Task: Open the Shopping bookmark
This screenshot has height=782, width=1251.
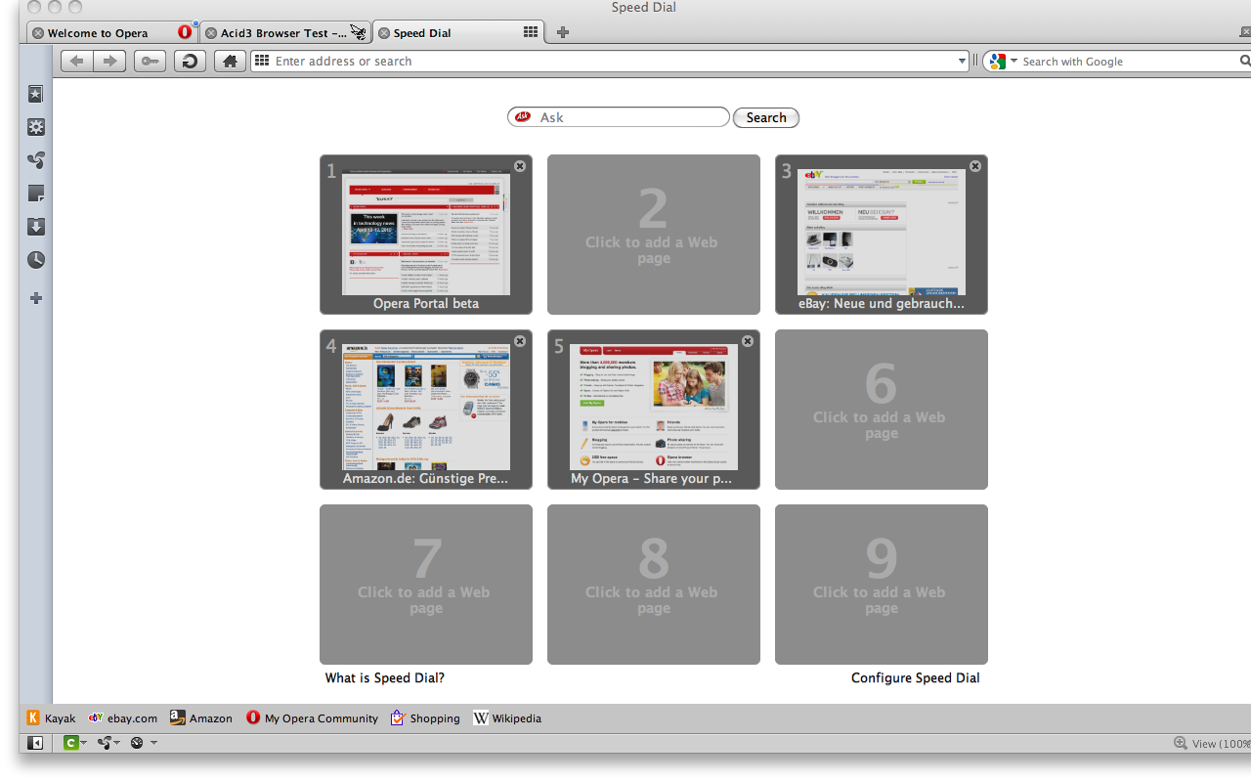Action: point(425,718)
